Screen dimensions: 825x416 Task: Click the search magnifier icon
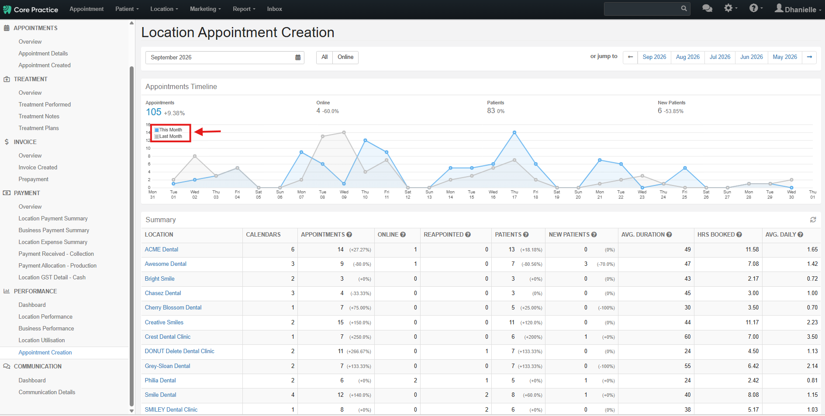683,8
